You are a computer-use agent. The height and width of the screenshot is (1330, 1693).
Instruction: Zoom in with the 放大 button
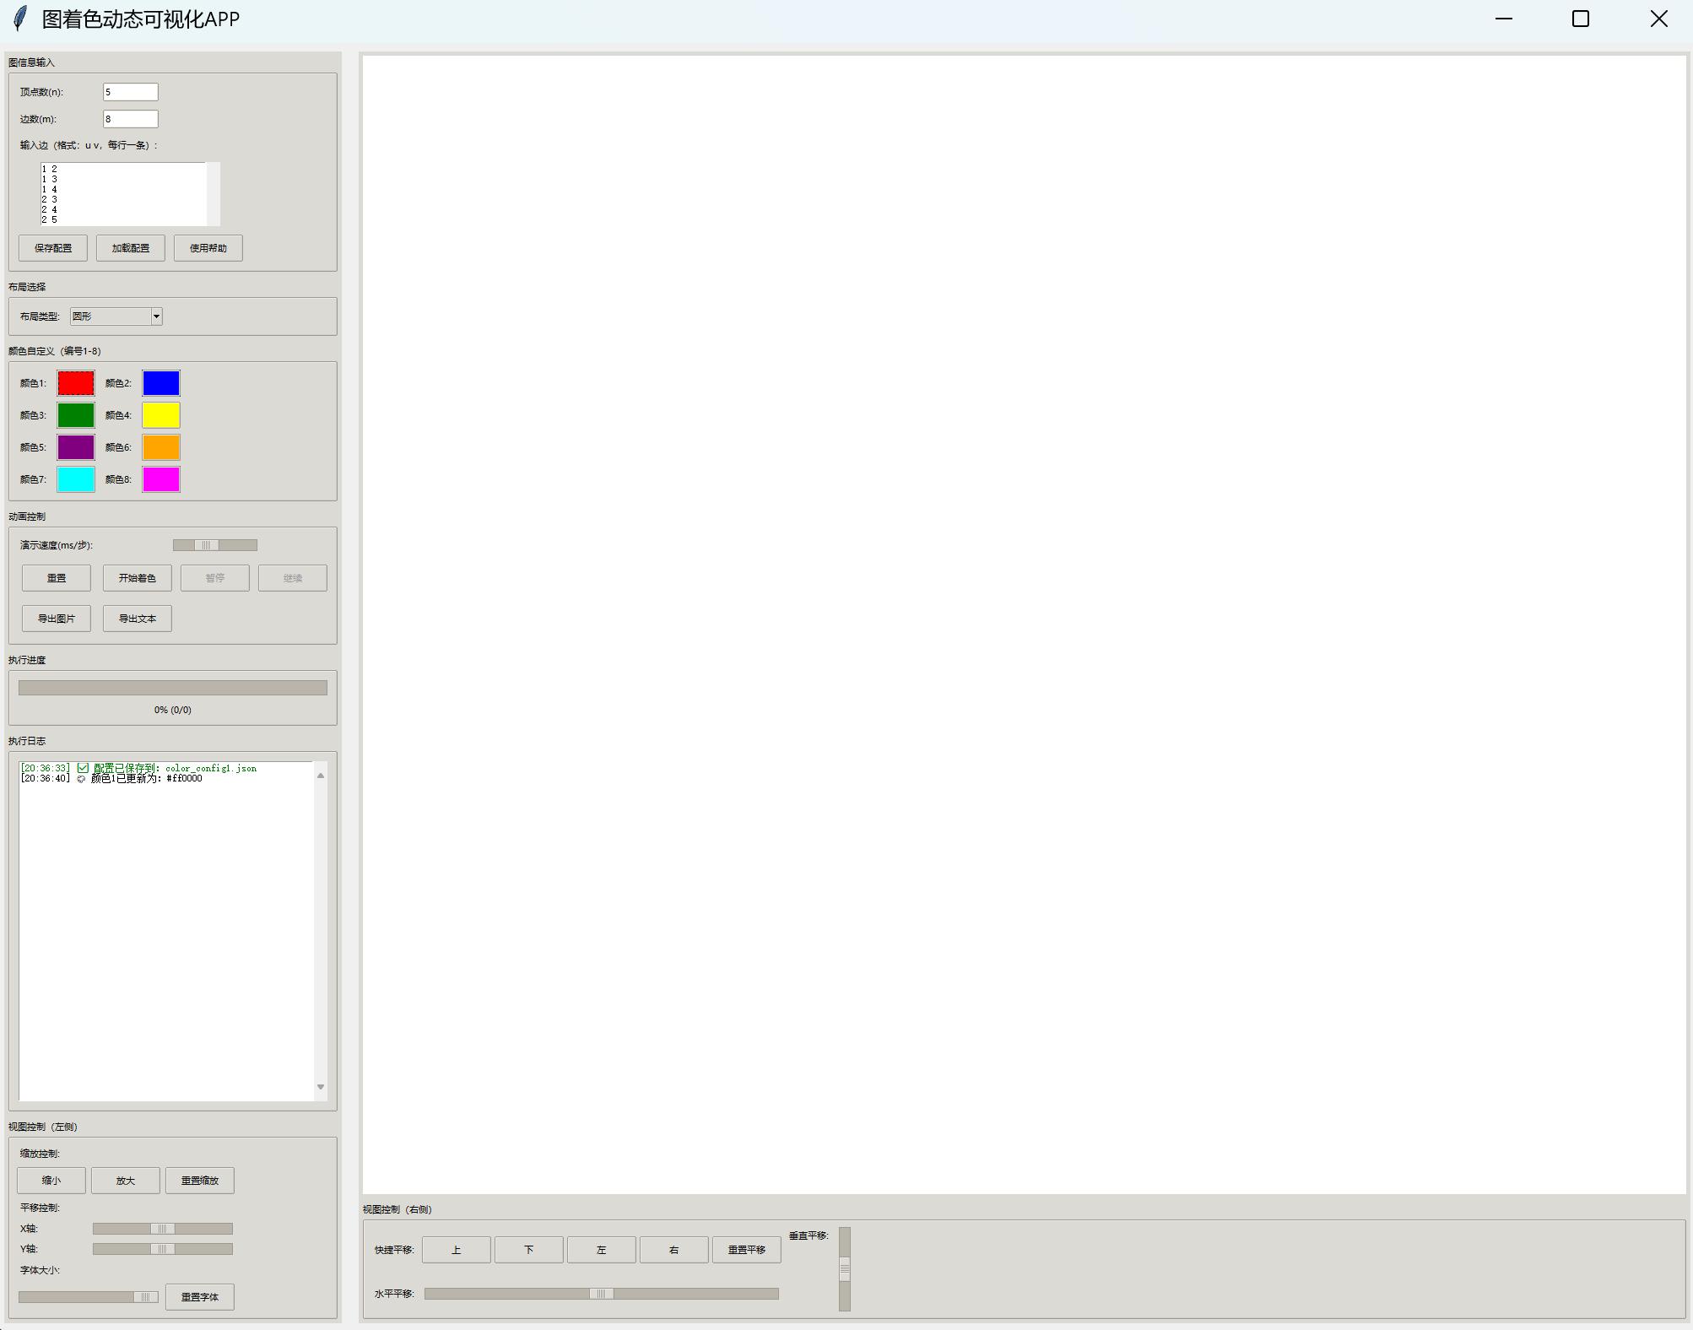point(126,1181)
